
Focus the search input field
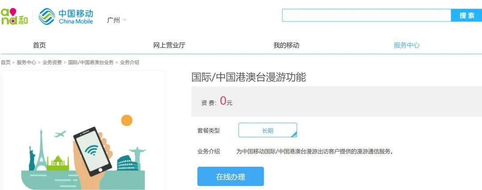point(366,16)
